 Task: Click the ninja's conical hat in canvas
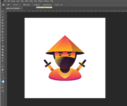point(65,45)
